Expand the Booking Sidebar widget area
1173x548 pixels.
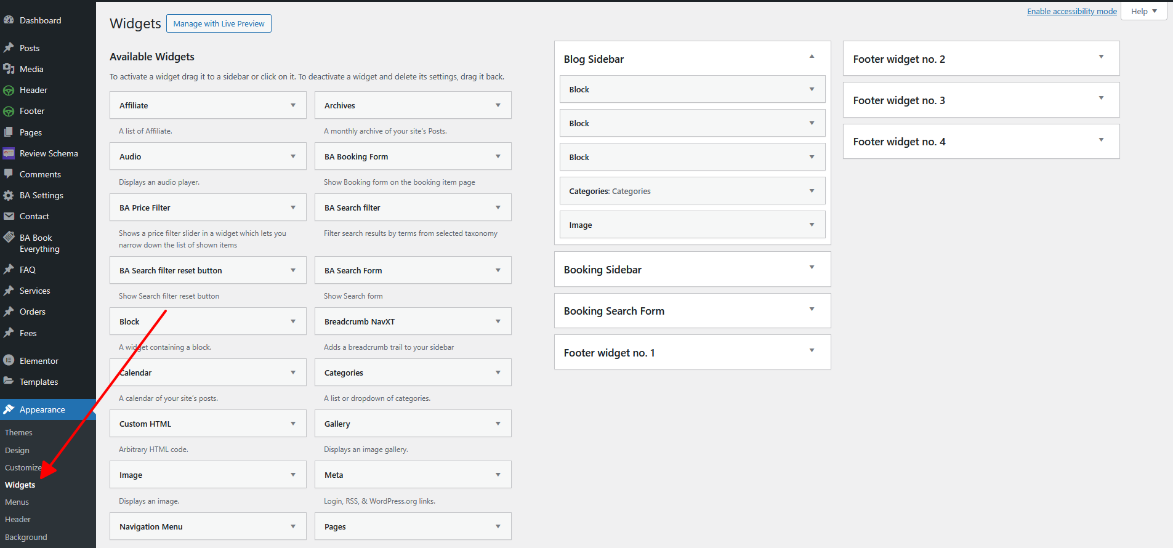click(x=812, y=267)
